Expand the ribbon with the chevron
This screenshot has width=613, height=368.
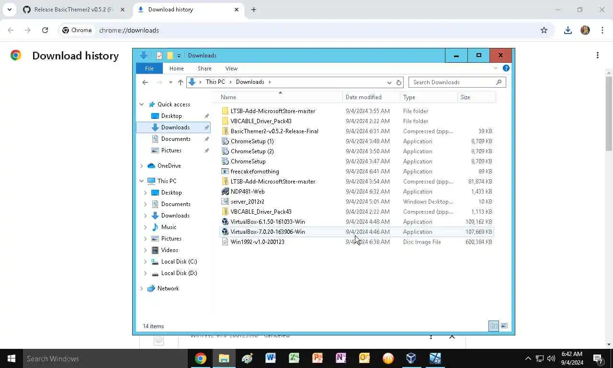click(x=496, y=69)
